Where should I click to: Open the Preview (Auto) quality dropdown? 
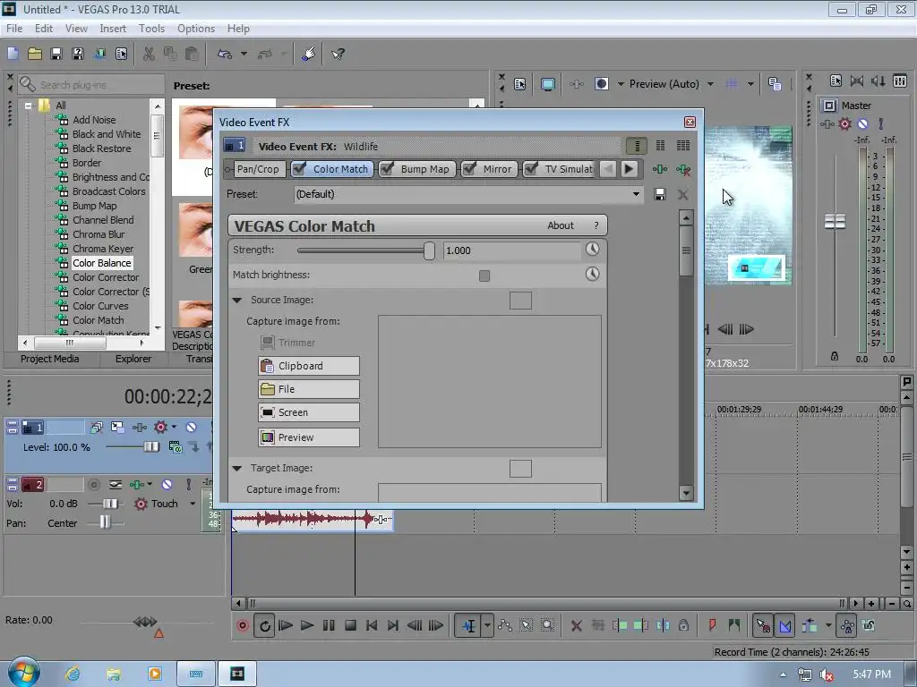710,84
